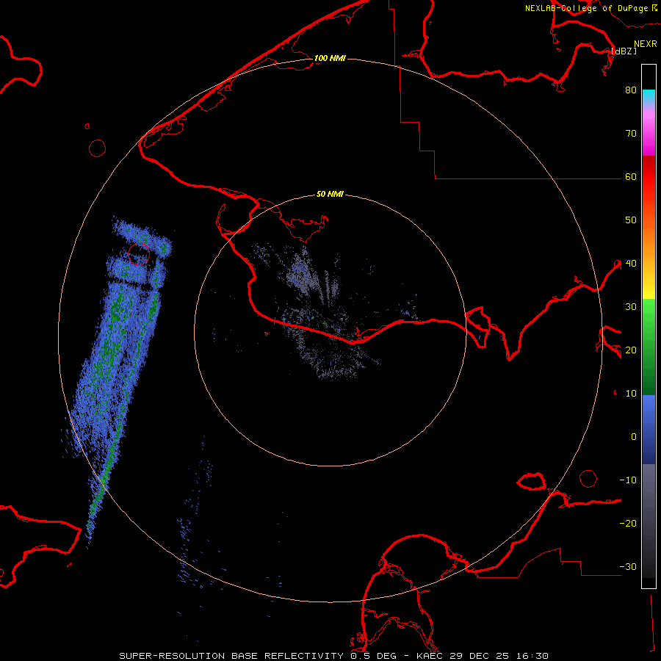Click the "40" value on the dBZ scale
The width and height of the screenshot is (661, 661).
click(631, 264)
